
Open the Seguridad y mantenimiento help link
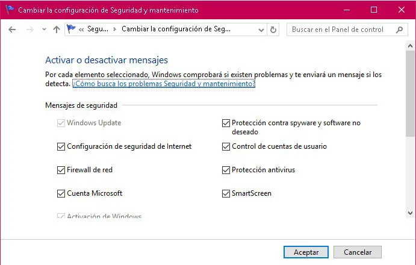click(x=164, y=84)
